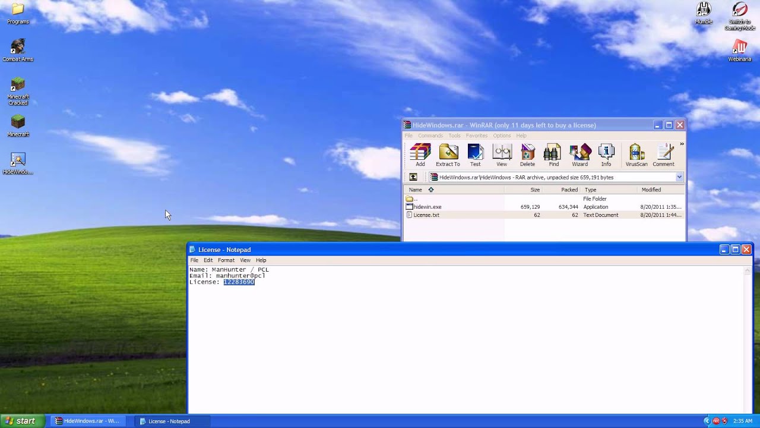
Task: Click the Add button in WinRAR toolbar
Action: point(420,155)
